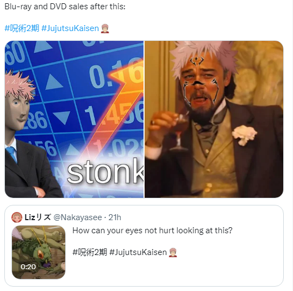Open the #呪術2期 hashtag in main tweet
The width and height of the screenshot is (293, 291).
click(22, 28)
